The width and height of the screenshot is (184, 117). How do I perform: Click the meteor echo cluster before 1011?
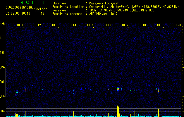click(17, 93)
